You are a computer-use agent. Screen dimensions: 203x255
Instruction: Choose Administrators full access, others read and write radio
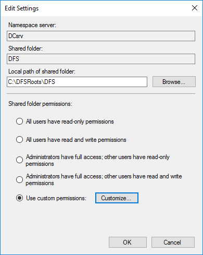pyautogui.click(x=19, y=179)
